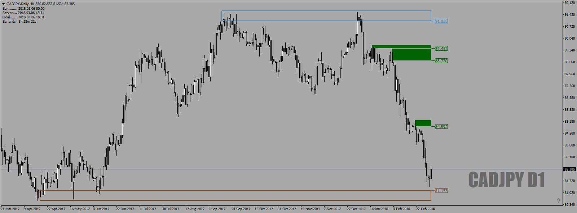Screen dimensions: 577x213
Task: Click the 7 Dec 2017 date label
Action: coord(332,209)
